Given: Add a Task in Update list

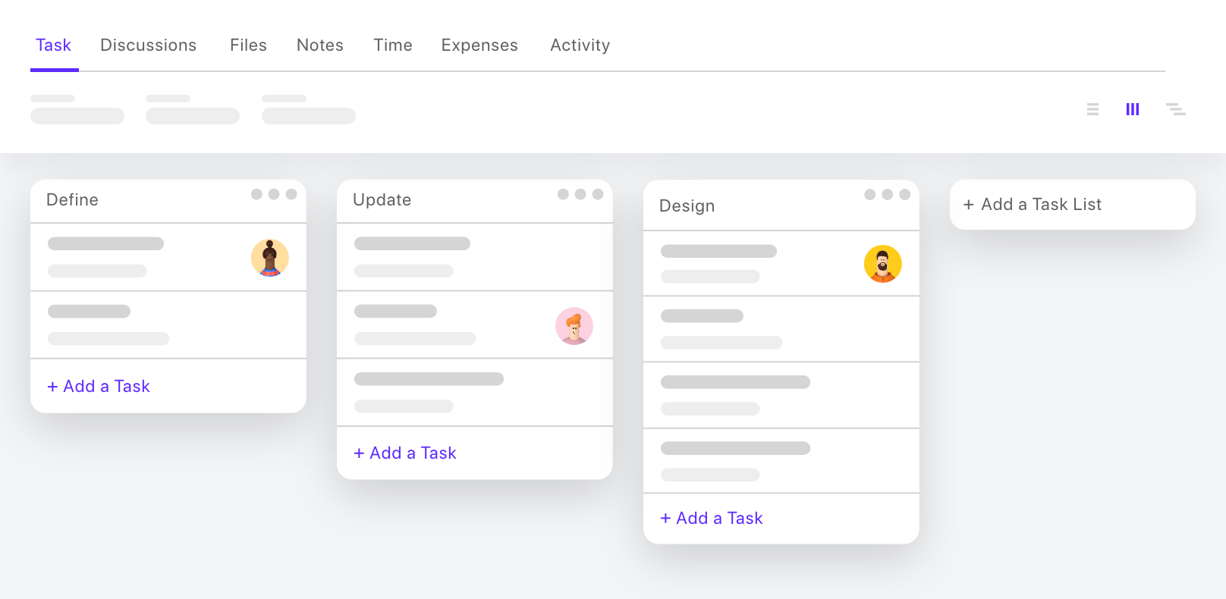Looking at the screenshot, I should point(405,453).
